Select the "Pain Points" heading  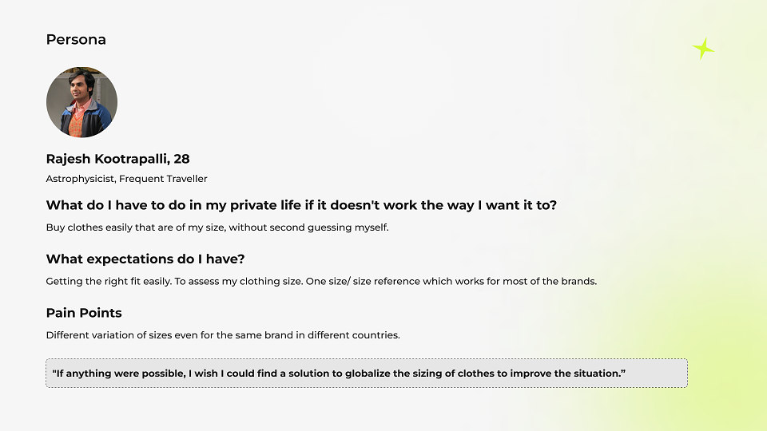tap(84, 313)
